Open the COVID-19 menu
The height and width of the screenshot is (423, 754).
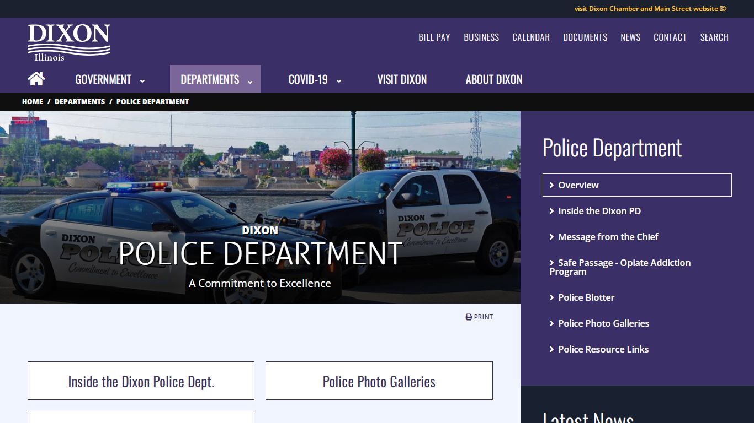click(x=308, y=79)
